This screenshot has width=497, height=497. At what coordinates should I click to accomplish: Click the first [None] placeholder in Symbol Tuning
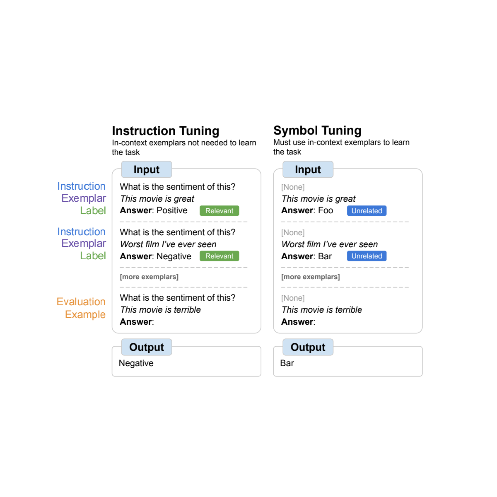pyautogui.click(x=293, y=187)
